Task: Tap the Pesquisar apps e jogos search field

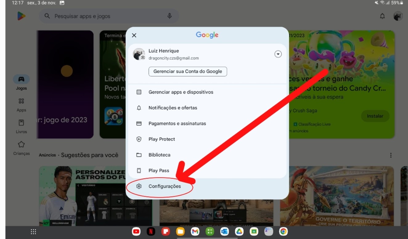Action: pyautogui.click(x=108, y=16)
